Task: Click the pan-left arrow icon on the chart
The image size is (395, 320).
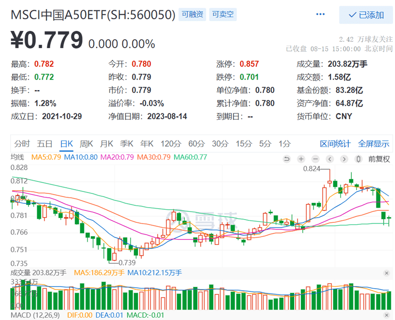Action: 330,159
